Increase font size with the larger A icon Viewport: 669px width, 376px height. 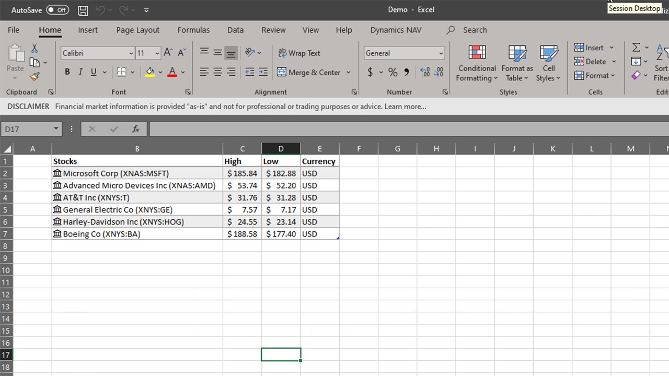click(x=168, y=52)
